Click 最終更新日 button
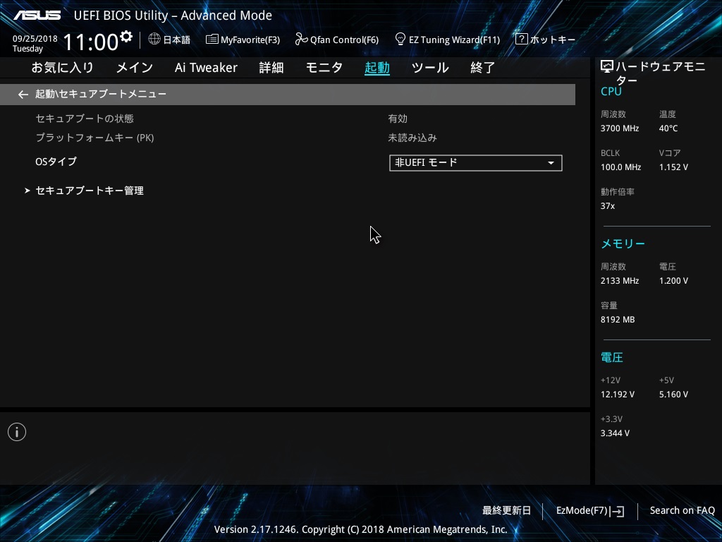 tap(506, 511)
